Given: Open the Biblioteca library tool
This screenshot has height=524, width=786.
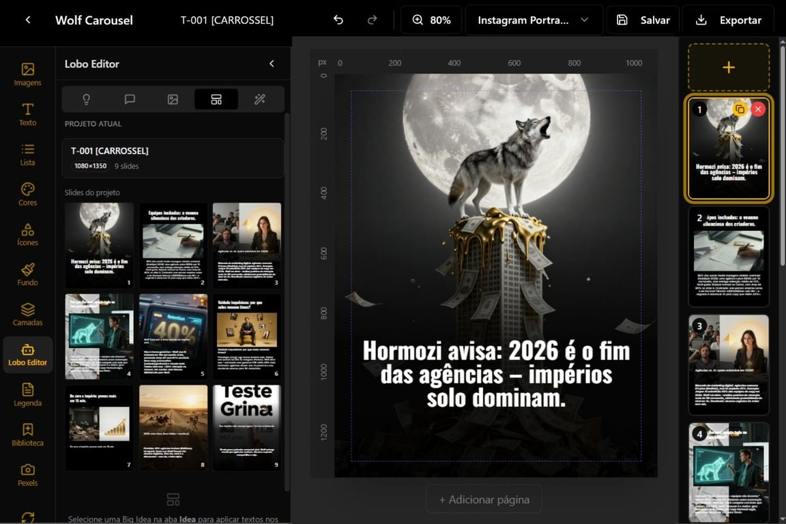Looking at the screenshot, I should 27,435.
